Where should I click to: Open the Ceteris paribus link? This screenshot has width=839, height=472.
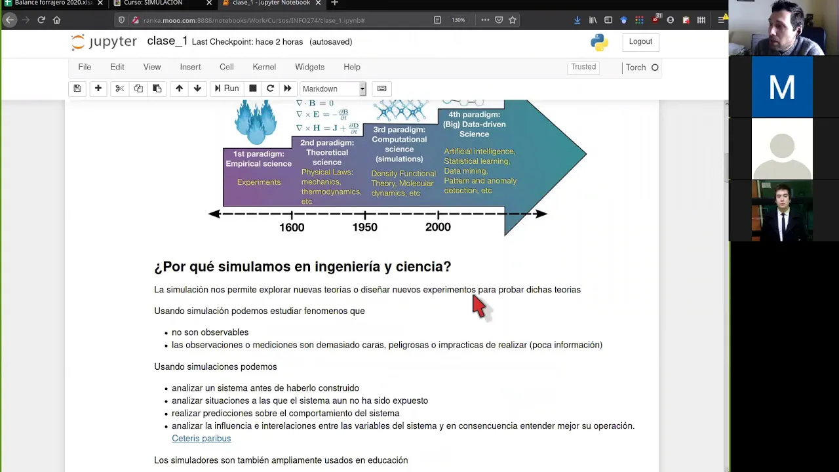click(x=201, y=439)
